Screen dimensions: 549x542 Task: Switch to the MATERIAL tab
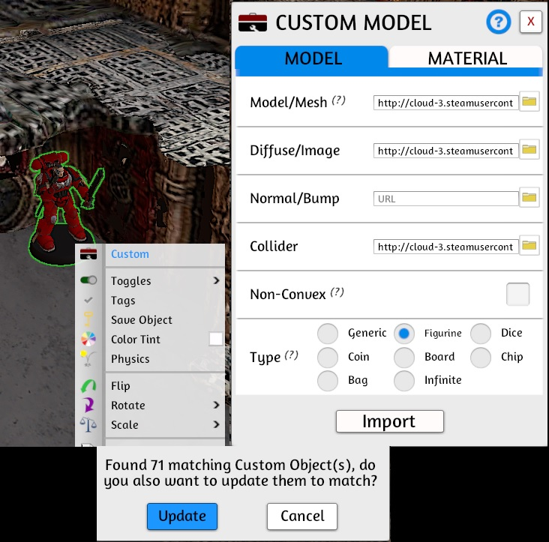click(x=466, y=58)
